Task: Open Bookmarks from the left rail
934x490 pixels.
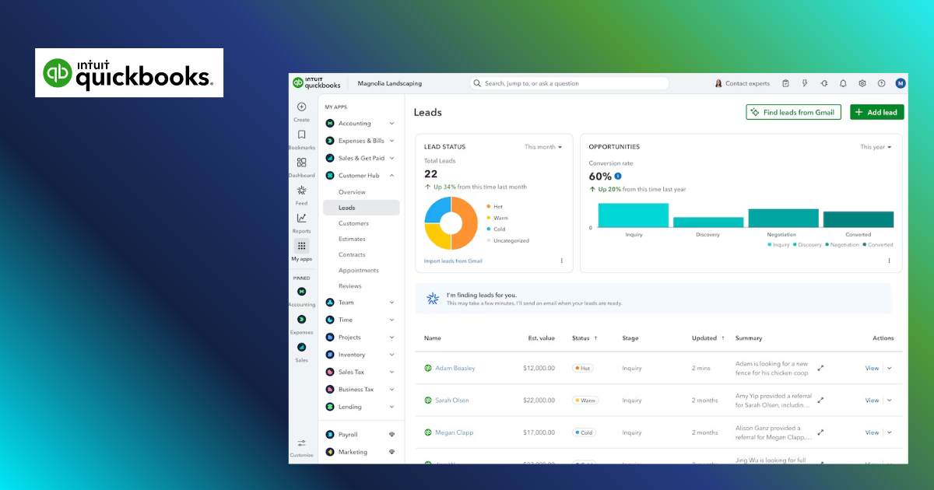Action: (x=301, y=135)
